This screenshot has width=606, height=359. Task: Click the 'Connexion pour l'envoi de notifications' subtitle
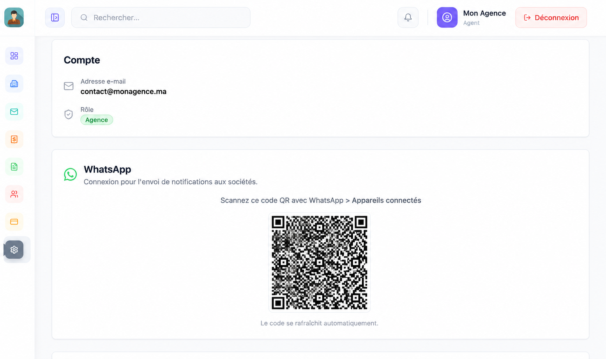[171, 182]
